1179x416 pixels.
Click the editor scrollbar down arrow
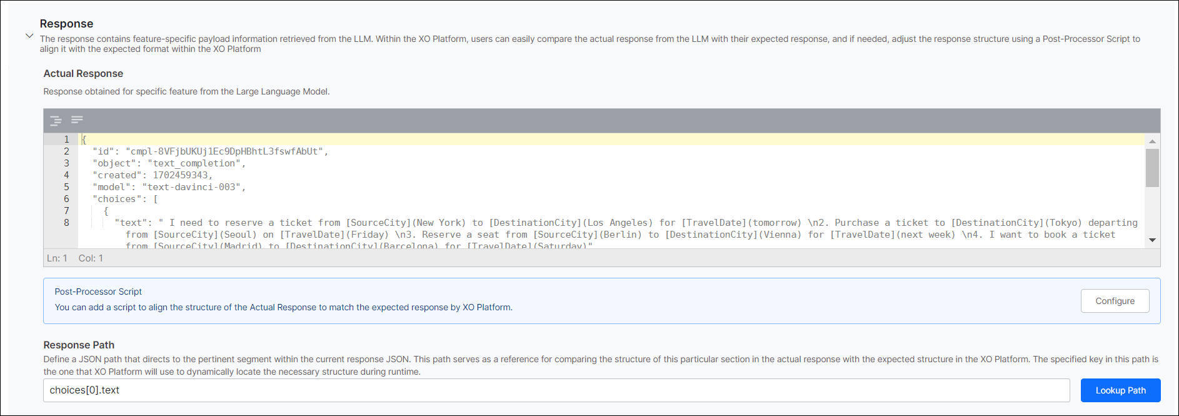(x=1152, y=240)
